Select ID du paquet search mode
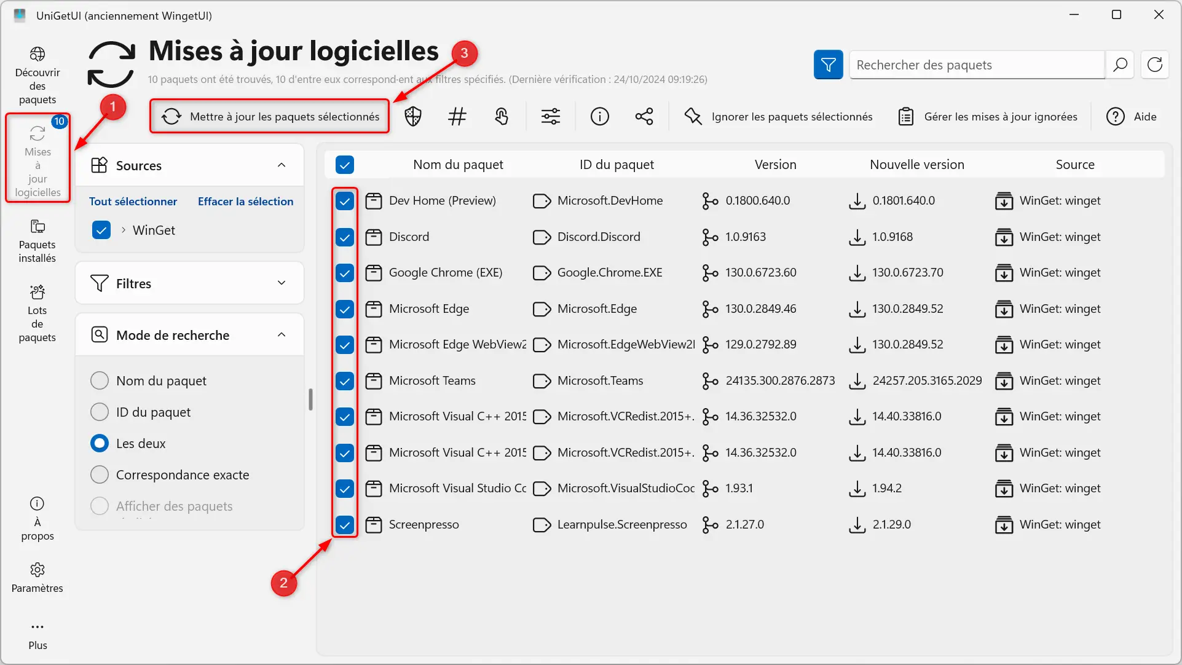Screen dimensions: 1182x665 click(100, 412)
